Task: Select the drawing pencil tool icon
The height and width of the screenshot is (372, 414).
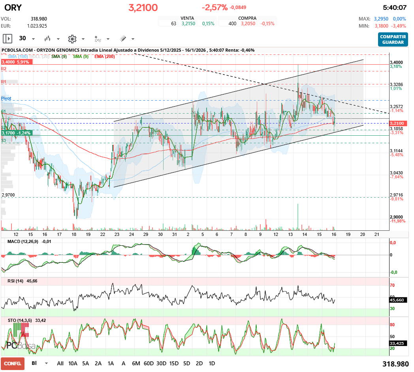Action: [x=123, y=39]
